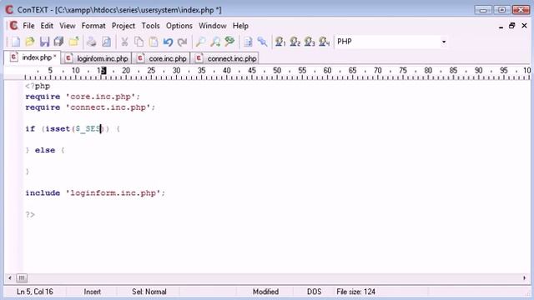Open the Window menu

[213, 26]
